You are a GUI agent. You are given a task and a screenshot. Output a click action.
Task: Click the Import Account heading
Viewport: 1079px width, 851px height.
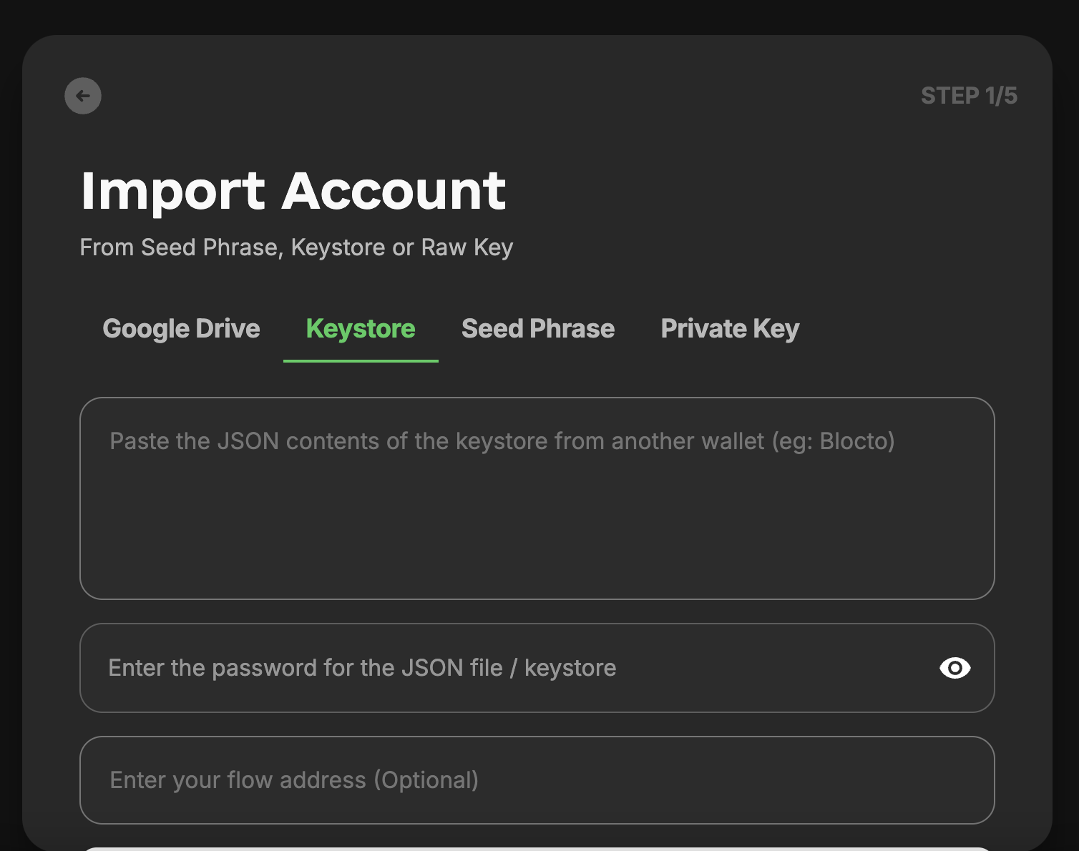293,191
